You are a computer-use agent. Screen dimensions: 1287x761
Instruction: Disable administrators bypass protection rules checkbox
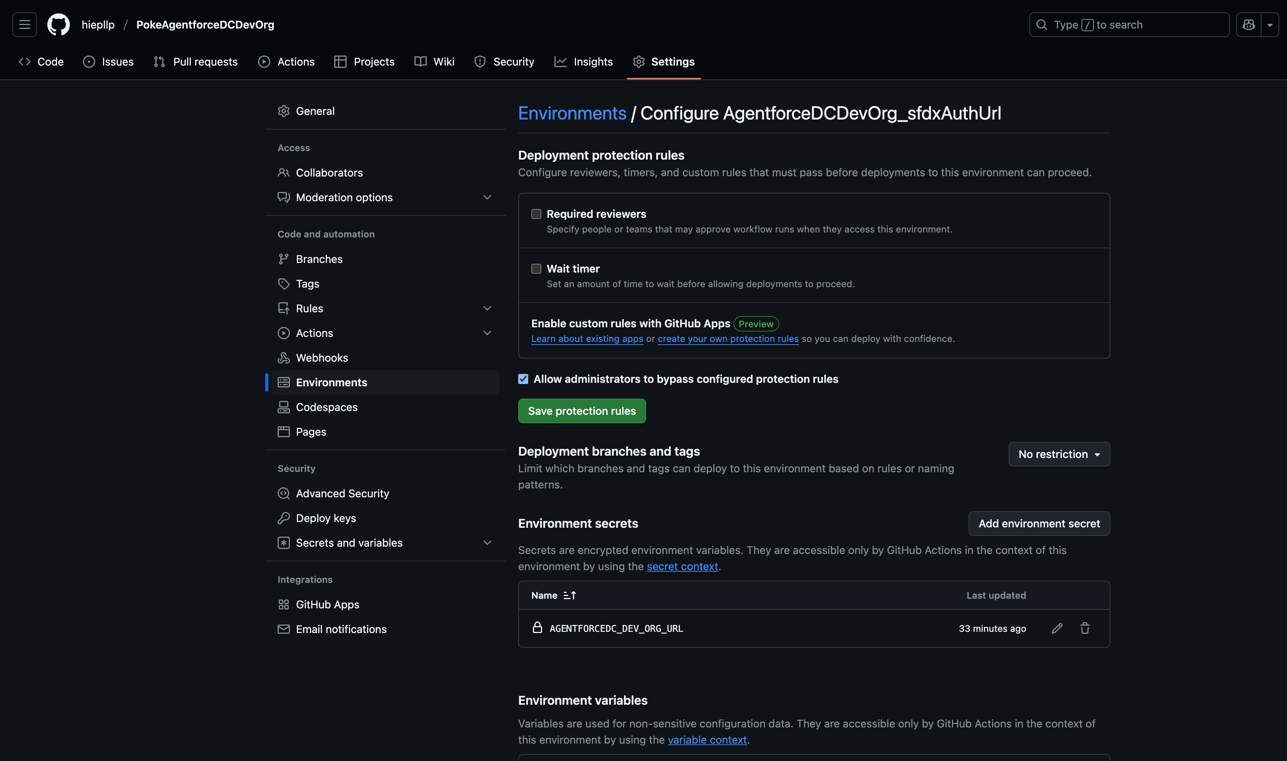(523, 379)
